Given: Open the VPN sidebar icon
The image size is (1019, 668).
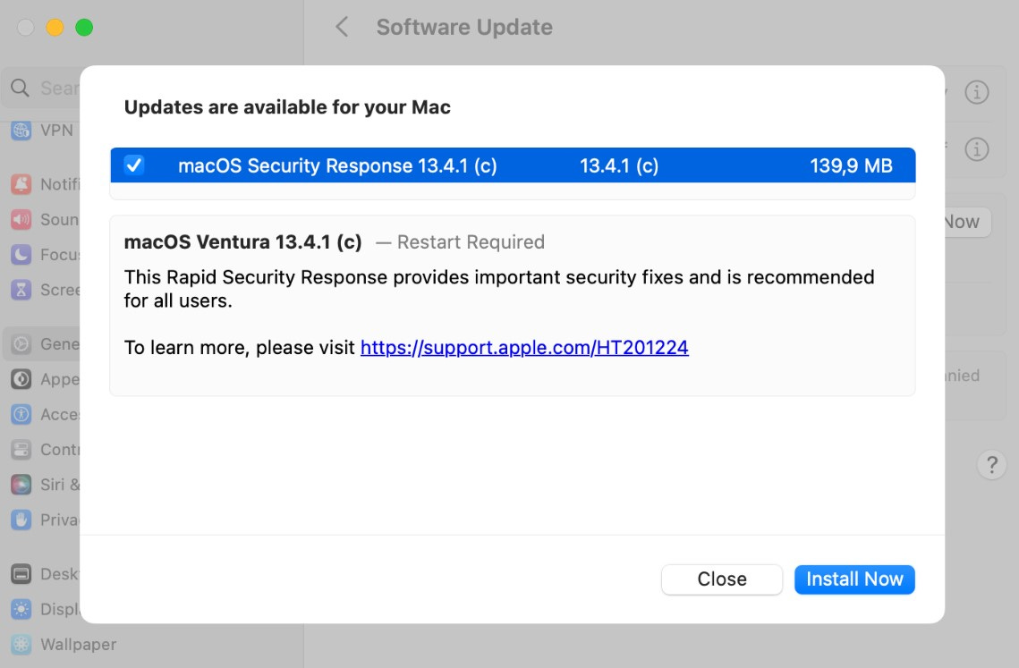Looking at the screenshot, I should pyautogui.click(x=21, y=130).
